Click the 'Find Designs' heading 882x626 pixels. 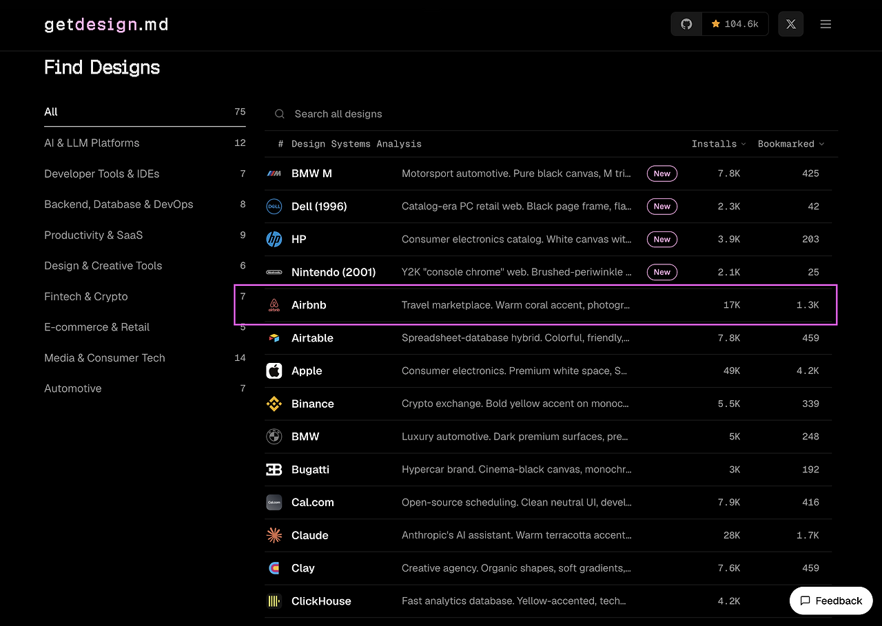(102, 67)
